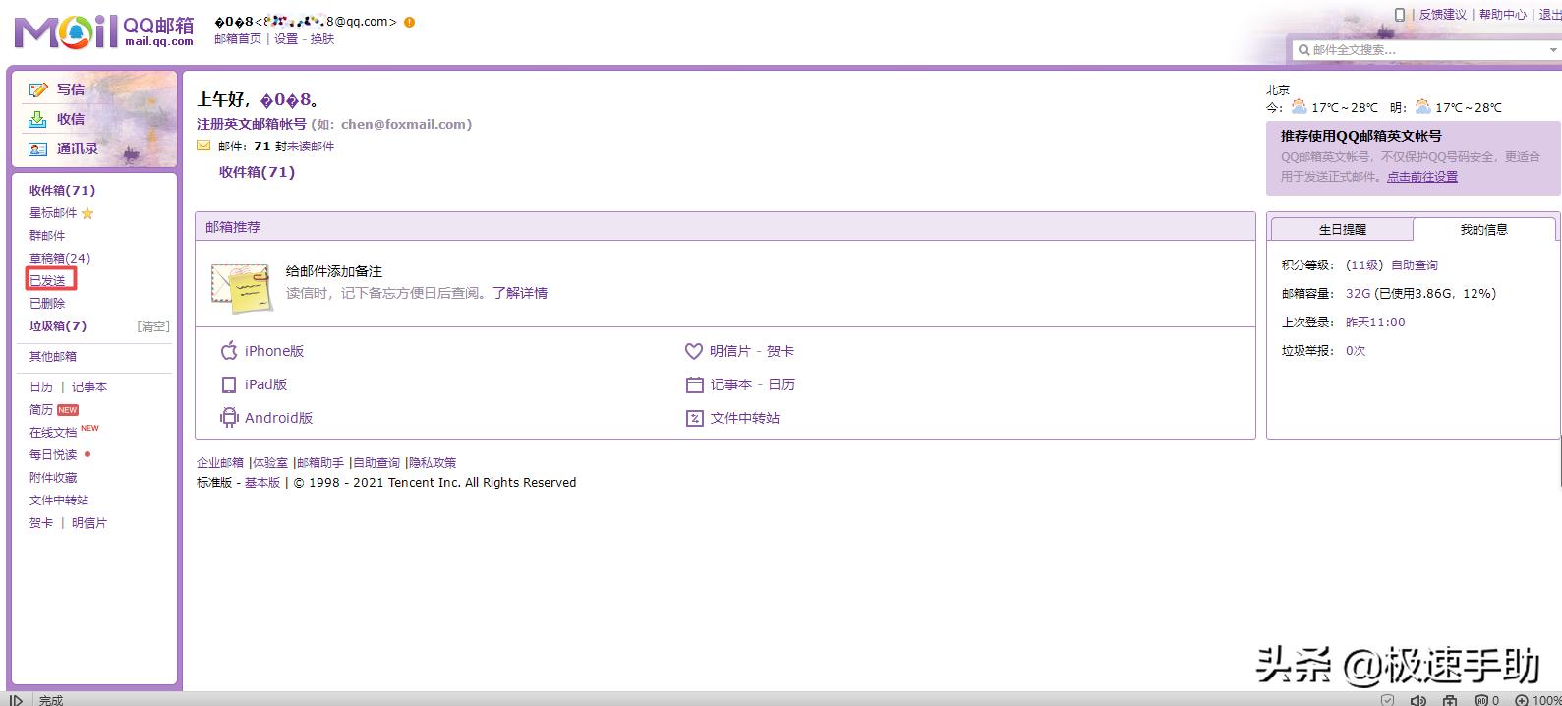Open 贺卡 in the sidebar
Image resolution: width=1562 pixels, height=706 pixels.
coord(41,523)
